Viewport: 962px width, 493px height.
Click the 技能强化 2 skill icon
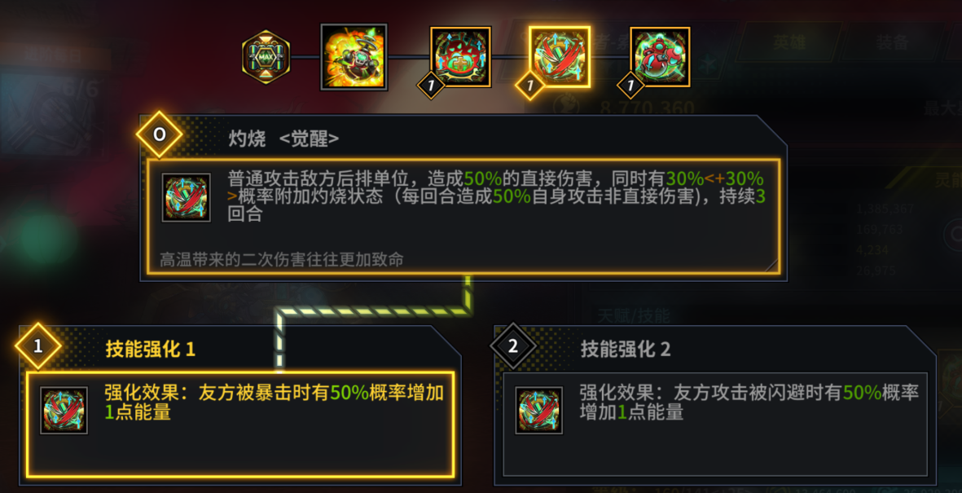(x=538, y=410)
